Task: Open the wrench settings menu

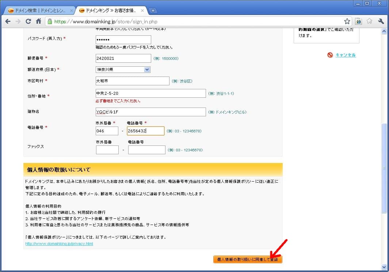Action: 381,22
